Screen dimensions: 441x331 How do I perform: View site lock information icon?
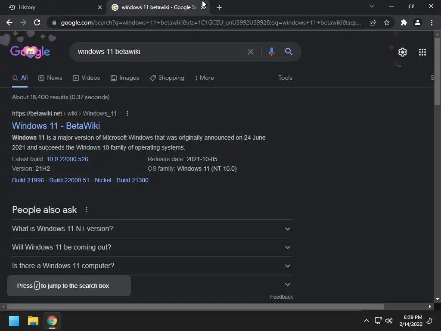click(54, 22)
